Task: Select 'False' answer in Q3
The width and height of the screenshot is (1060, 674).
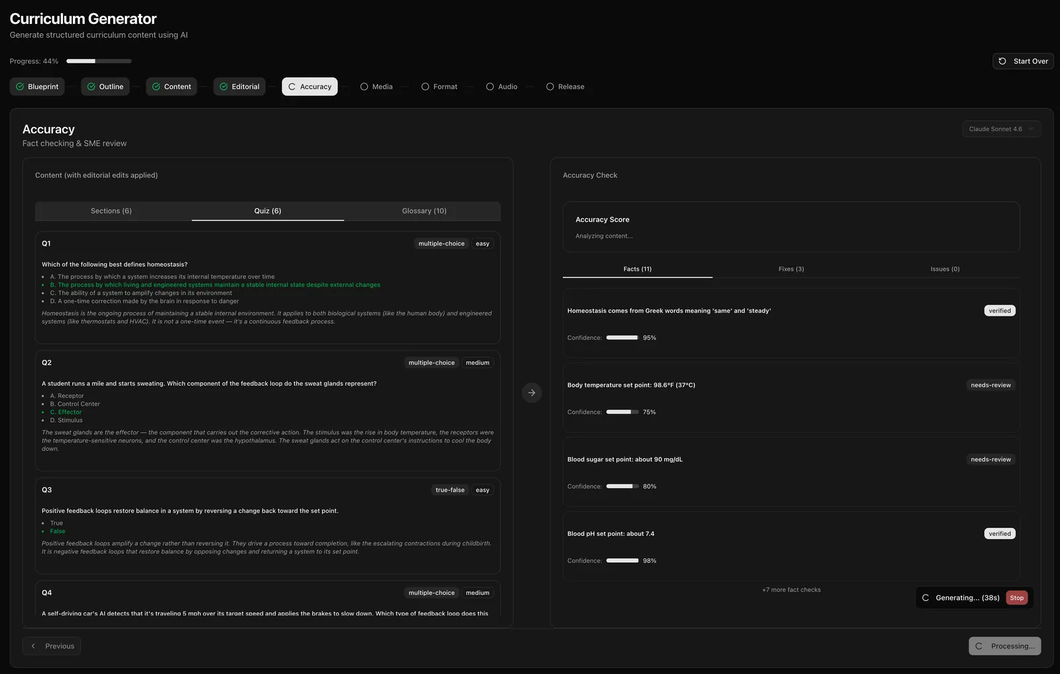Action: (x=58, y=531)
